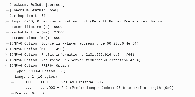The width and height of the screenshot is (195, 97).
Task: Select Retrans timer 1000 field
Action: click(35, 38)
